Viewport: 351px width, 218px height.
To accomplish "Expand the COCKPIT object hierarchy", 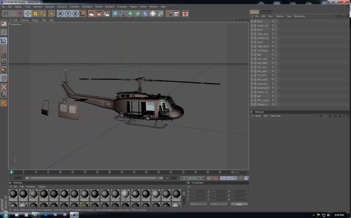I will point(251,75).
